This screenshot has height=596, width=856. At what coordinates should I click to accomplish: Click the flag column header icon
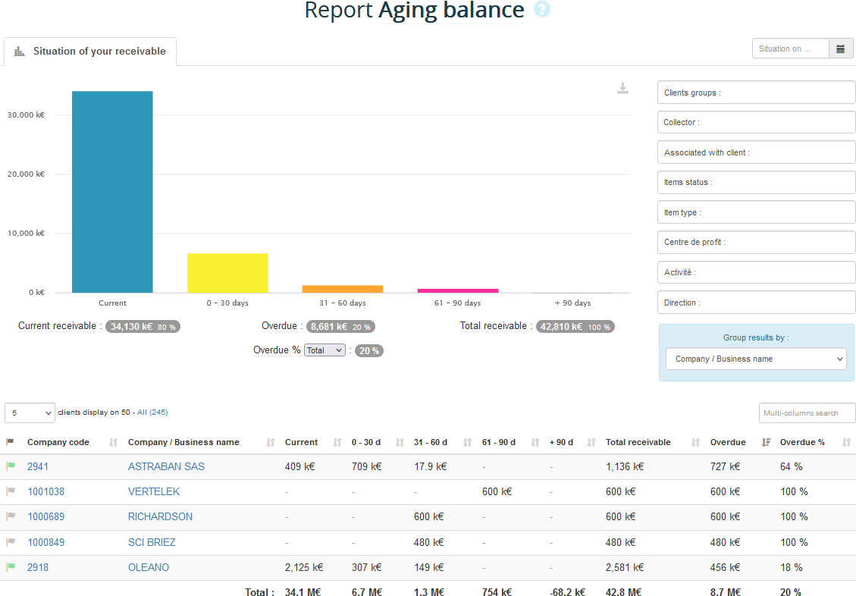(x=10, y=441)
